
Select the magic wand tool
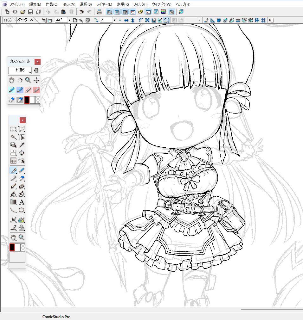13,137
